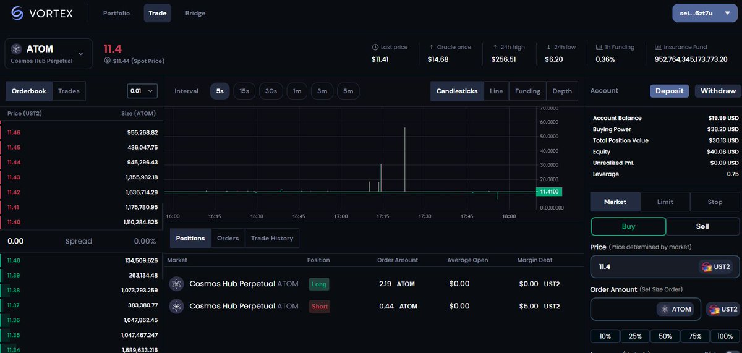Select the Market order type
The height and width of the screenshot is (353, 742).
coord(615,202)
